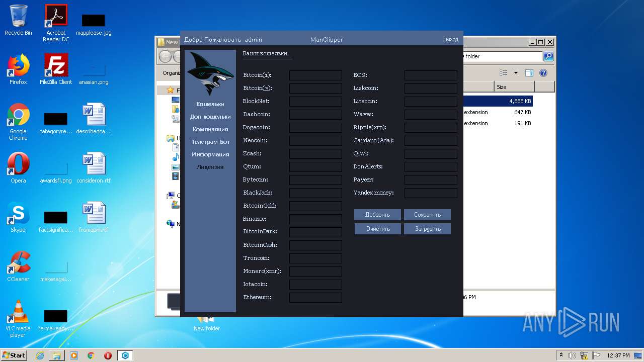Click the Explorer search magnifier button
The width and height of the screenshot is (644, 362).
pos(548,56)
